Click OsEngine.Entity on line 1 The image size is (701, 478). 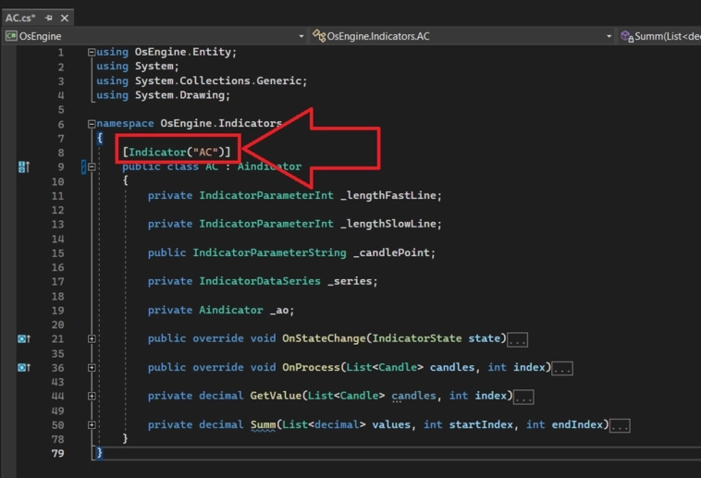(183, 53)
